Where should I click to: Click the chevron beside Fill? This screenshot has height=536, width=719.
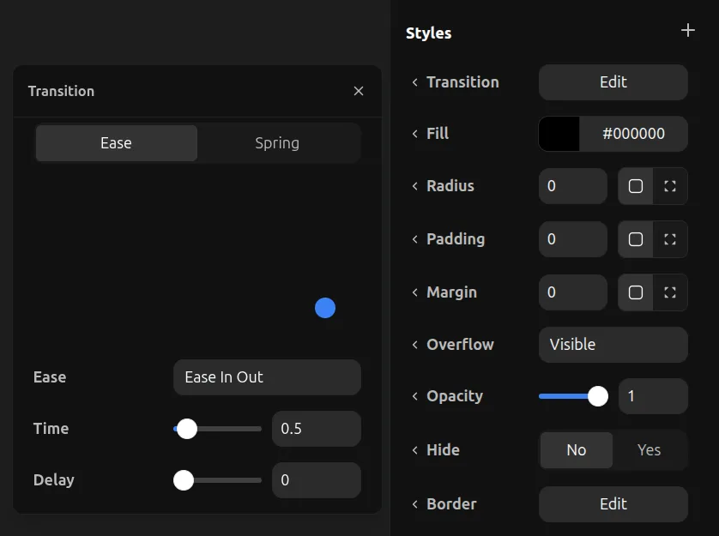point(415,134)
